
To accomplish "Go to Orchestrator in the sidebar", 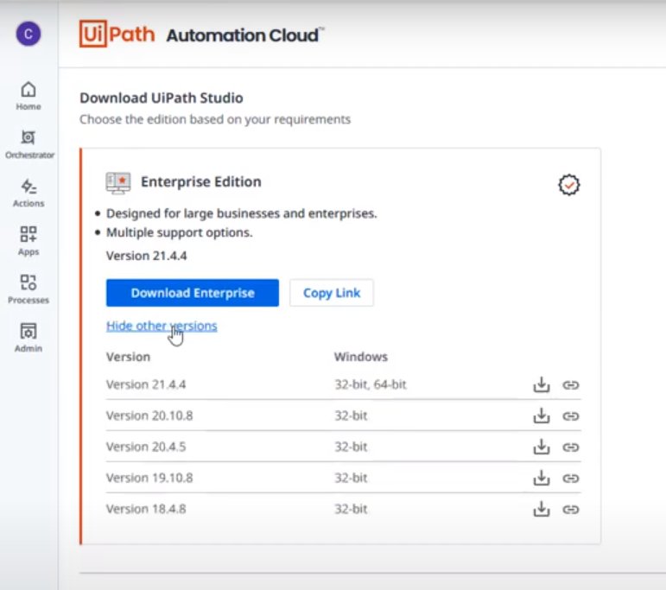I will pos(29,143).
